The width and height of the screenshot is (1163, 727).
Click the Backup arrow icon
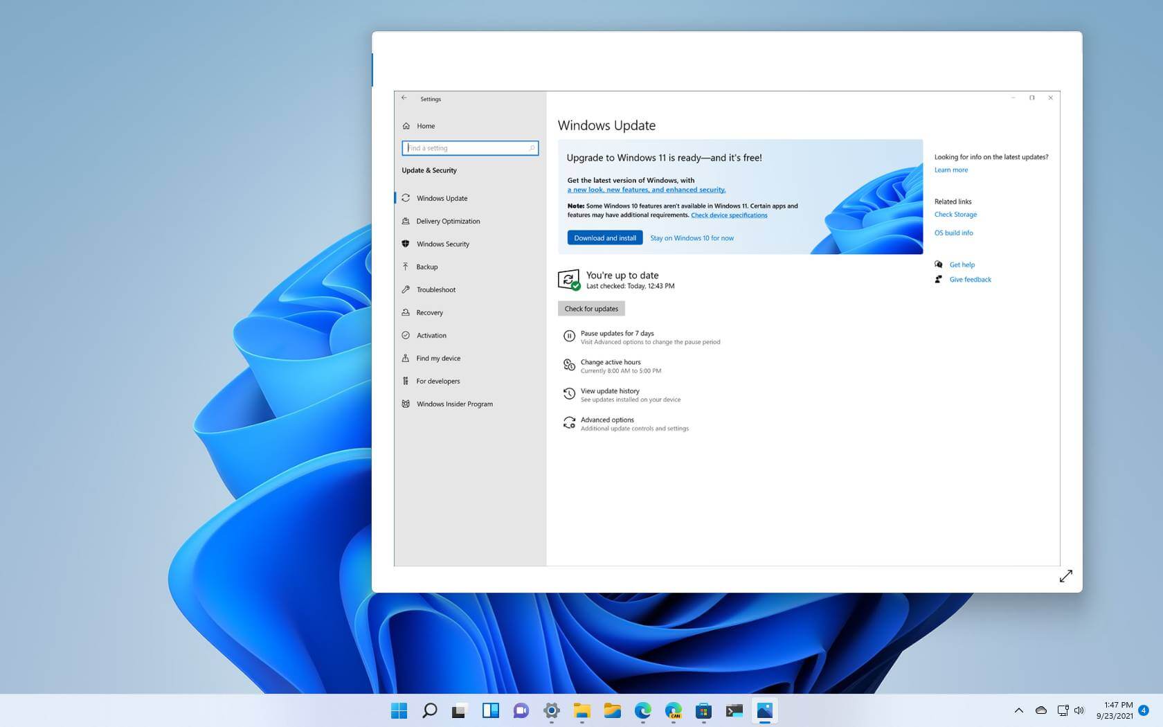tap(406, 267)
